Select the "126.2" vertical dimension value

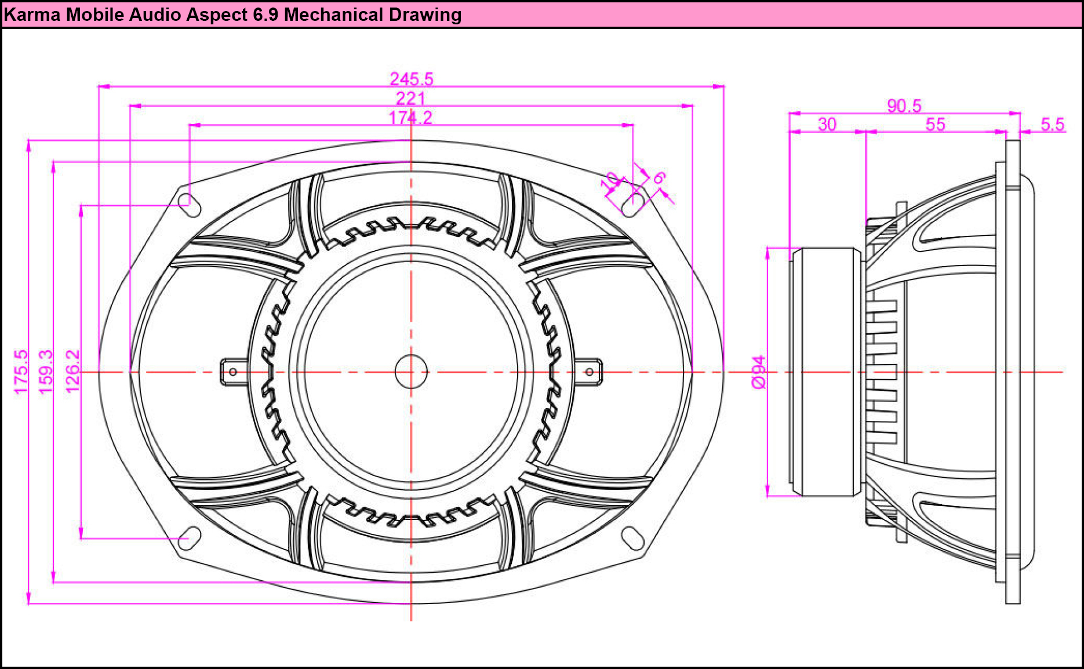coord(72,372)
